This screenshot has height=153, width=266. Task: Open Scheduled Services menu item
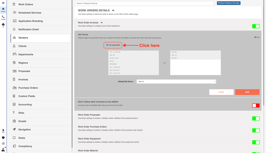(40, 13)
